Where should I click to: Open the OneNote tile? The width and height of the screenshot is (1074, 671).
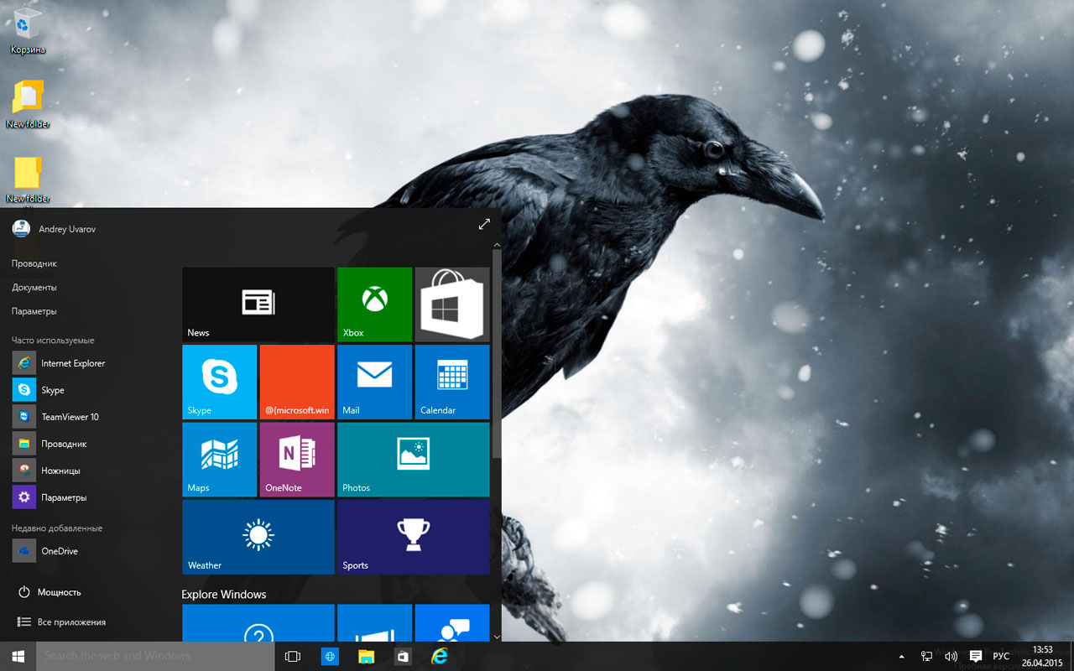(x=297, y=460)
